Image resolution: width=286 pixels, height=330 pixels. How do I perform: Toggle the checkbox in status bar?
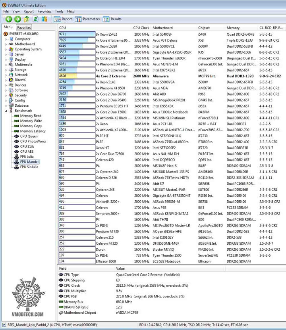4,325
